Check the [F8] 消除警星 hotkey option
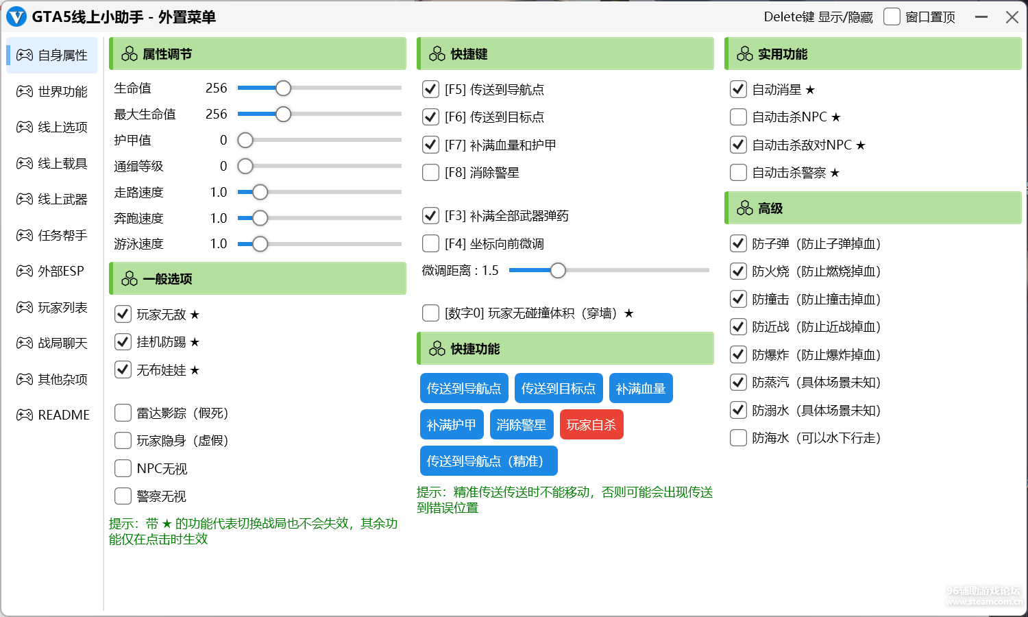This screenshot has width=1028, height=617. click(430, 173)
